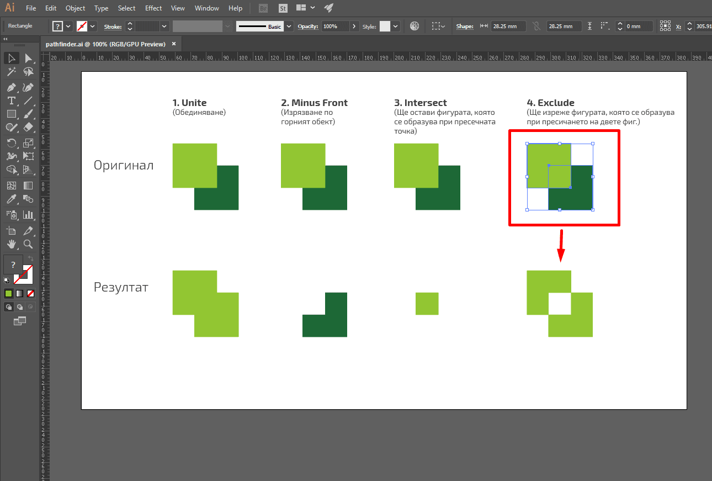Open Adobe Stock via St icon
The height and width of the screenshot is (481, 712).
click(x=283, y=8)
